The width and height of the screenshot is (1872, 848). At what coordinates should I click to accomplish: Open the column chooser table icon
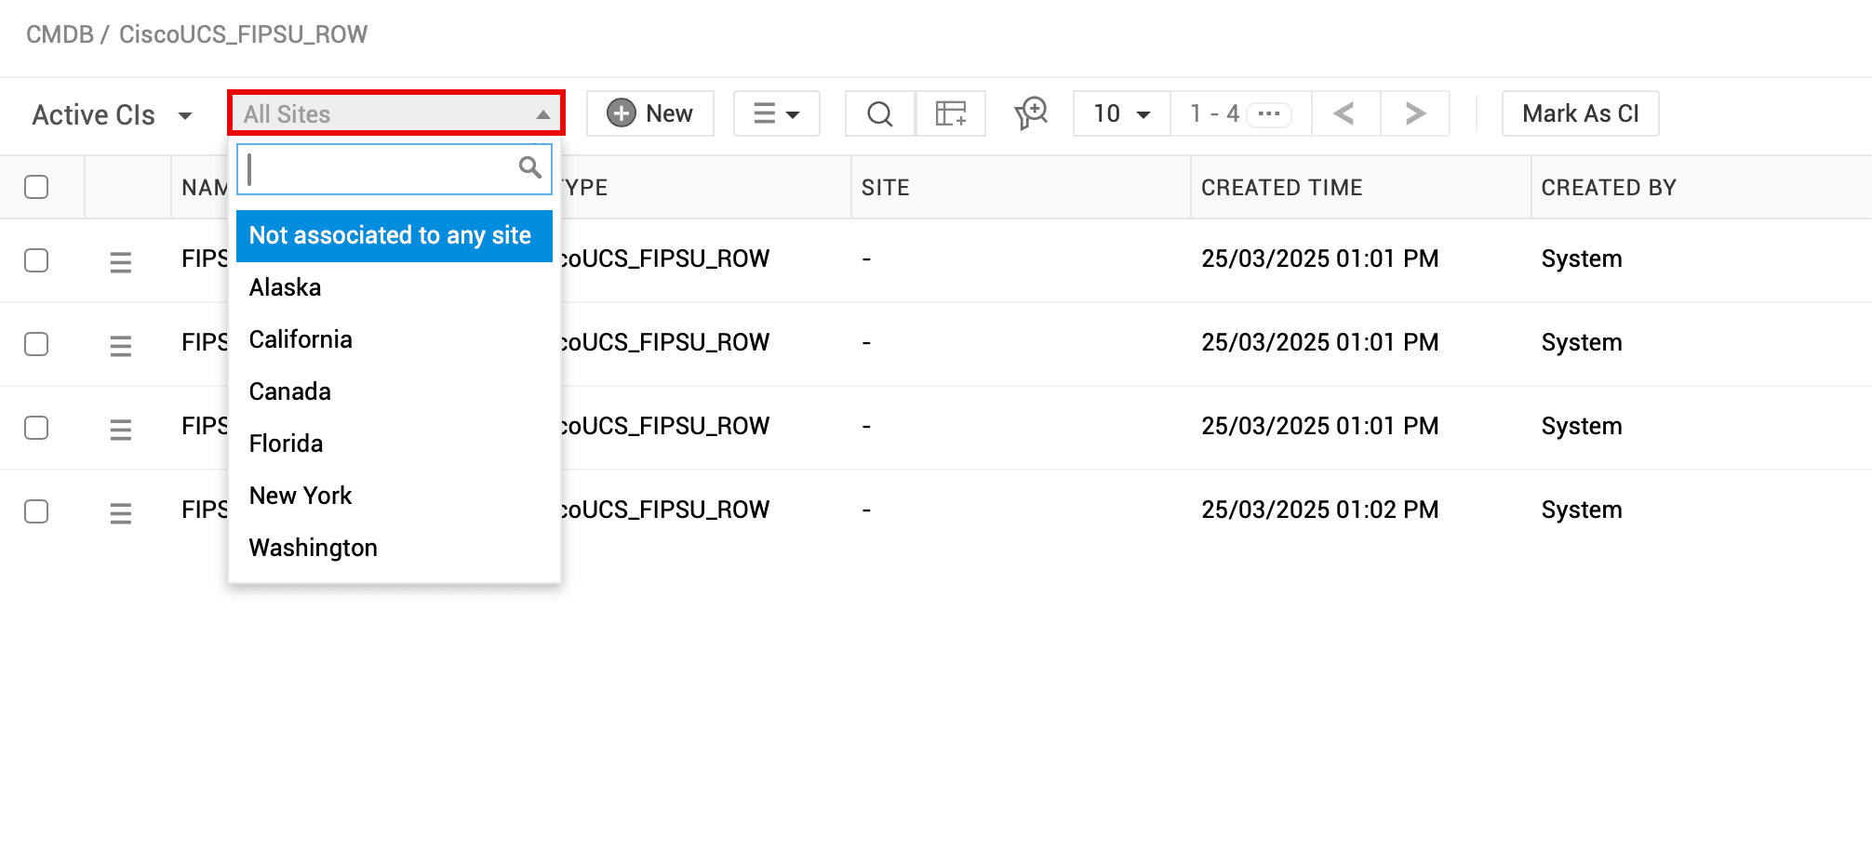(x=951, y=114)
